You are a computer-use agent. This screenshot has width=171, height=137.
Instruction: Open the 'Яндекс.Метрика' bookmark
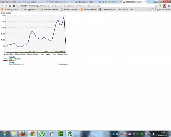point(70,10)
